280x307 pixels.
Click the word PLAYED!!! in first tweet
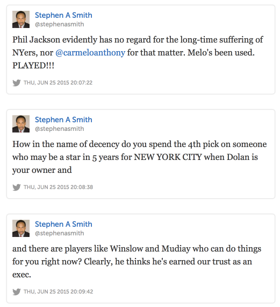(x=33, y=66)
